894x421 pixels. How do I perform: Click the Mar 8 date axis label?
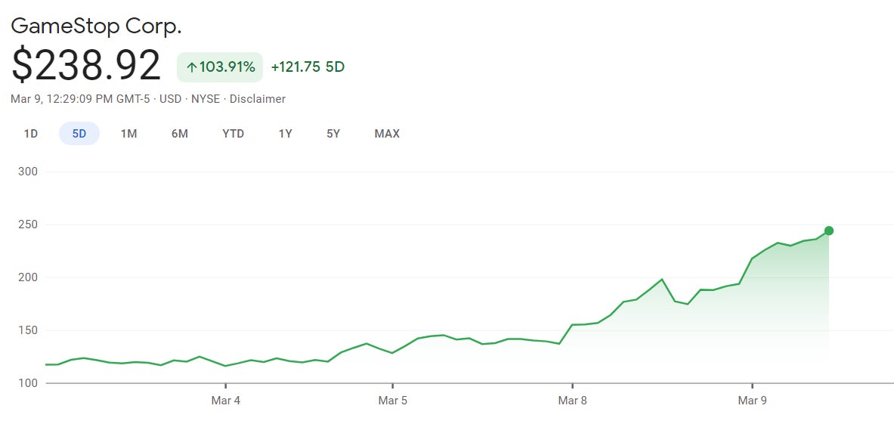(x=572, y=401)
